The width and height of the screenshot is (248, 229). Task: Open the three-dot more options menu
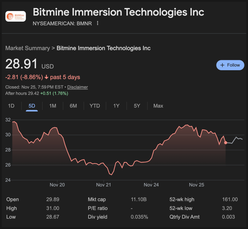[98, 23]
